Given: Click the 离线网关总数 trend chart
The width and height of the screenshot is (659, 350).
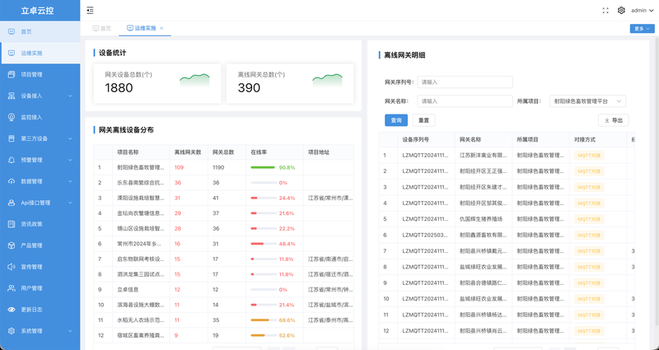Looking at the screenshot, I should click(x=327, y=80).
